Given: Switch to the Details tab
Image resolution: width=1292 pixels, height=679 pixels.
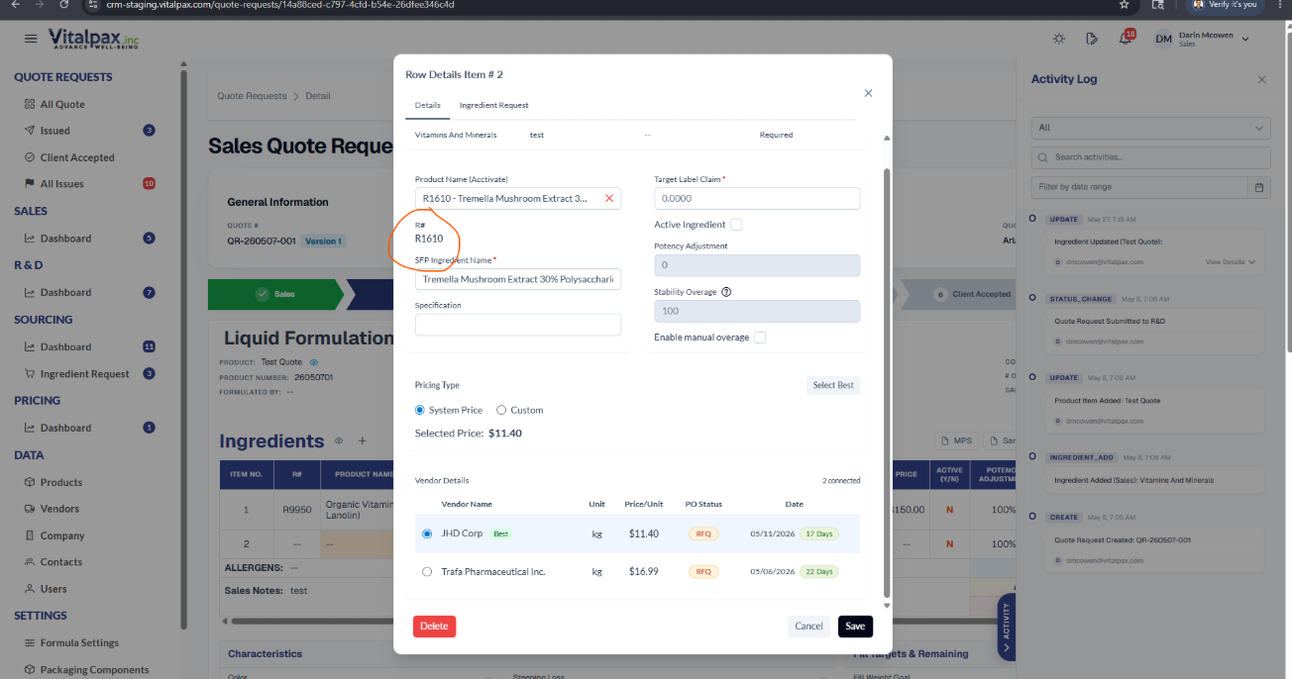Looking at the screenshot, I should point(428,105).
